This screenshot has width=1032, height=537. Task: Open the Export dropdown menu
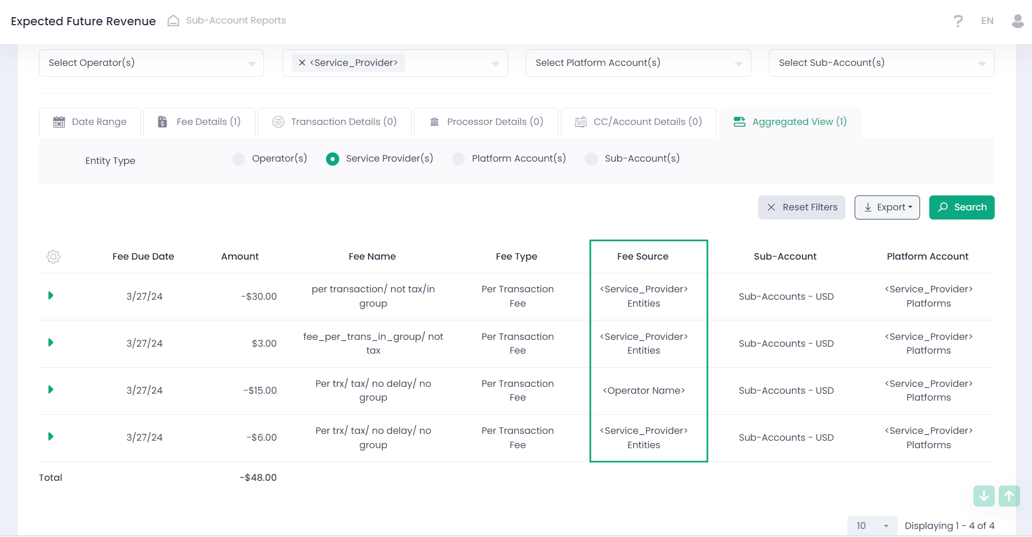(x=887, y=207)
